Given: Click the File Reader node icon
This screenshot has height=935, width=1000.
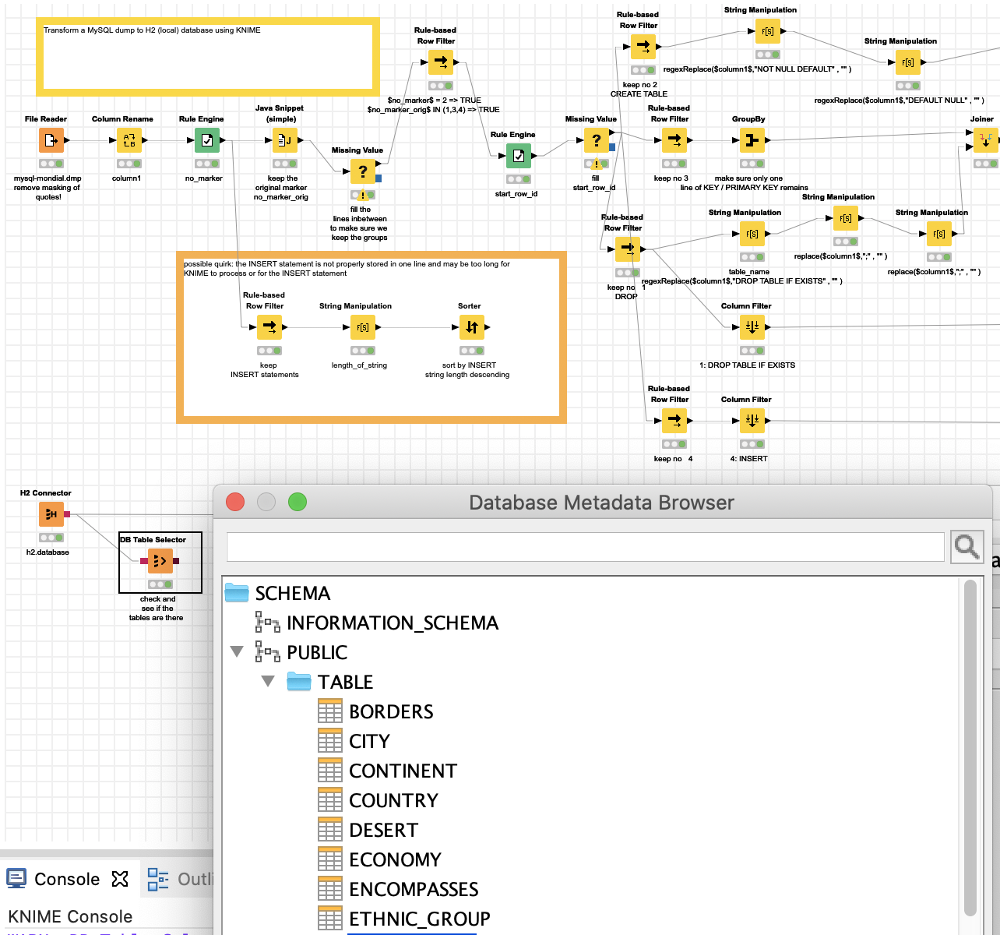Looking at the screenshot, I should [x=51, y=140].
